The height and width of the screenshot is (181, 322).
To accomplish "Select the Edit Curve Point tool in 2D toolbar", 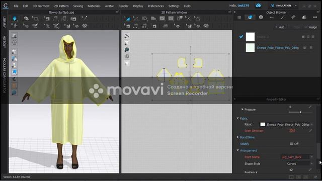I will [136, 19].
